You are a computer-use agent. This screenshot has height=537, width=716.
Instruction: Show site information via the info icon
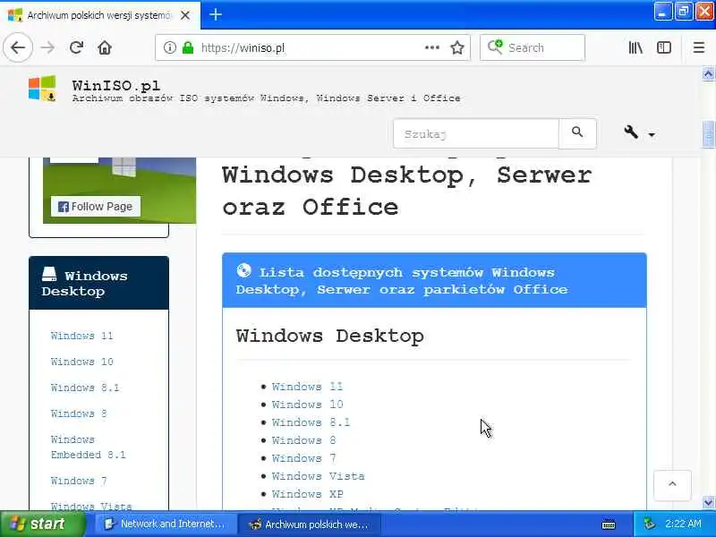(169, 47)
